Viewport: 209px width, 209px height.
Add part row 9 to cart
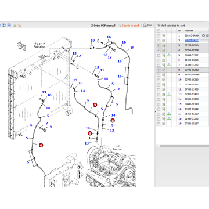tap(164, 75)
